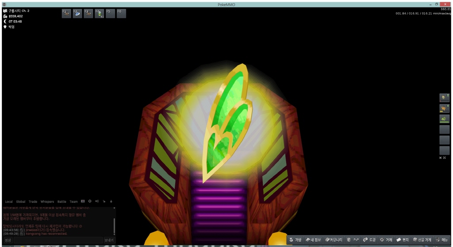The height and width of the screenshot is (247, 453).
Task: Open chat settings gear icon
Action: (x=90, y=201)
